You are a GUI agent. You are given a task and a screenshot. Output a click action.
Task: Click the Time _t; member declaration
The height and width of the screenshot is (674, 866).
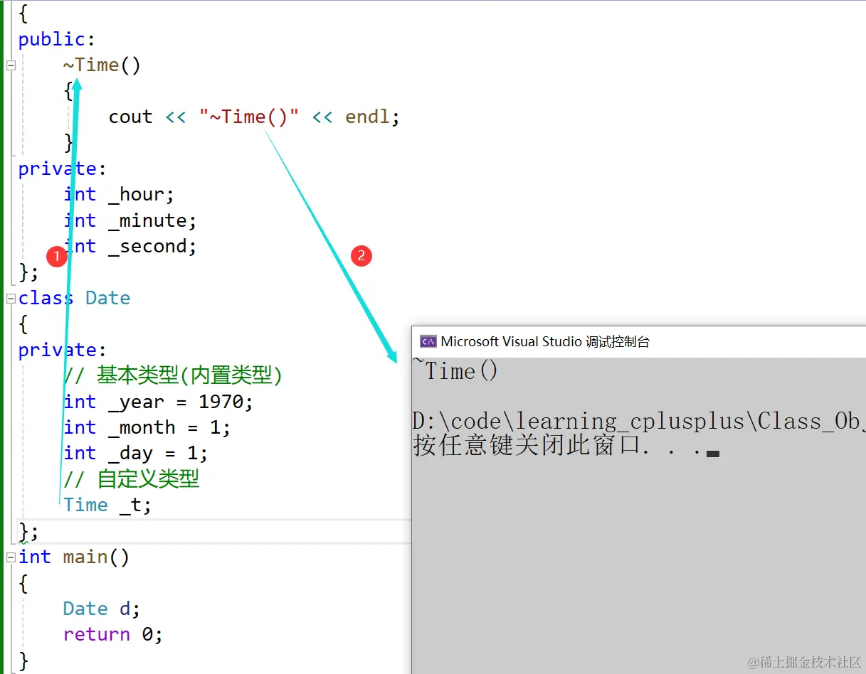point(107,505)
